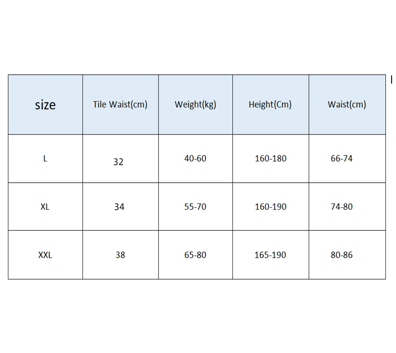Choose the waist range 80-86 cell
The height and width of the screenshot is (353, 396).
[342, 255]
